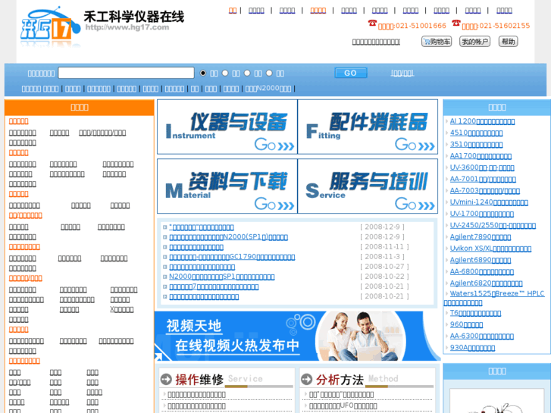Open the news link dated 2008-10-22
This screenshot has width=551, height=413.
(222, 277)
